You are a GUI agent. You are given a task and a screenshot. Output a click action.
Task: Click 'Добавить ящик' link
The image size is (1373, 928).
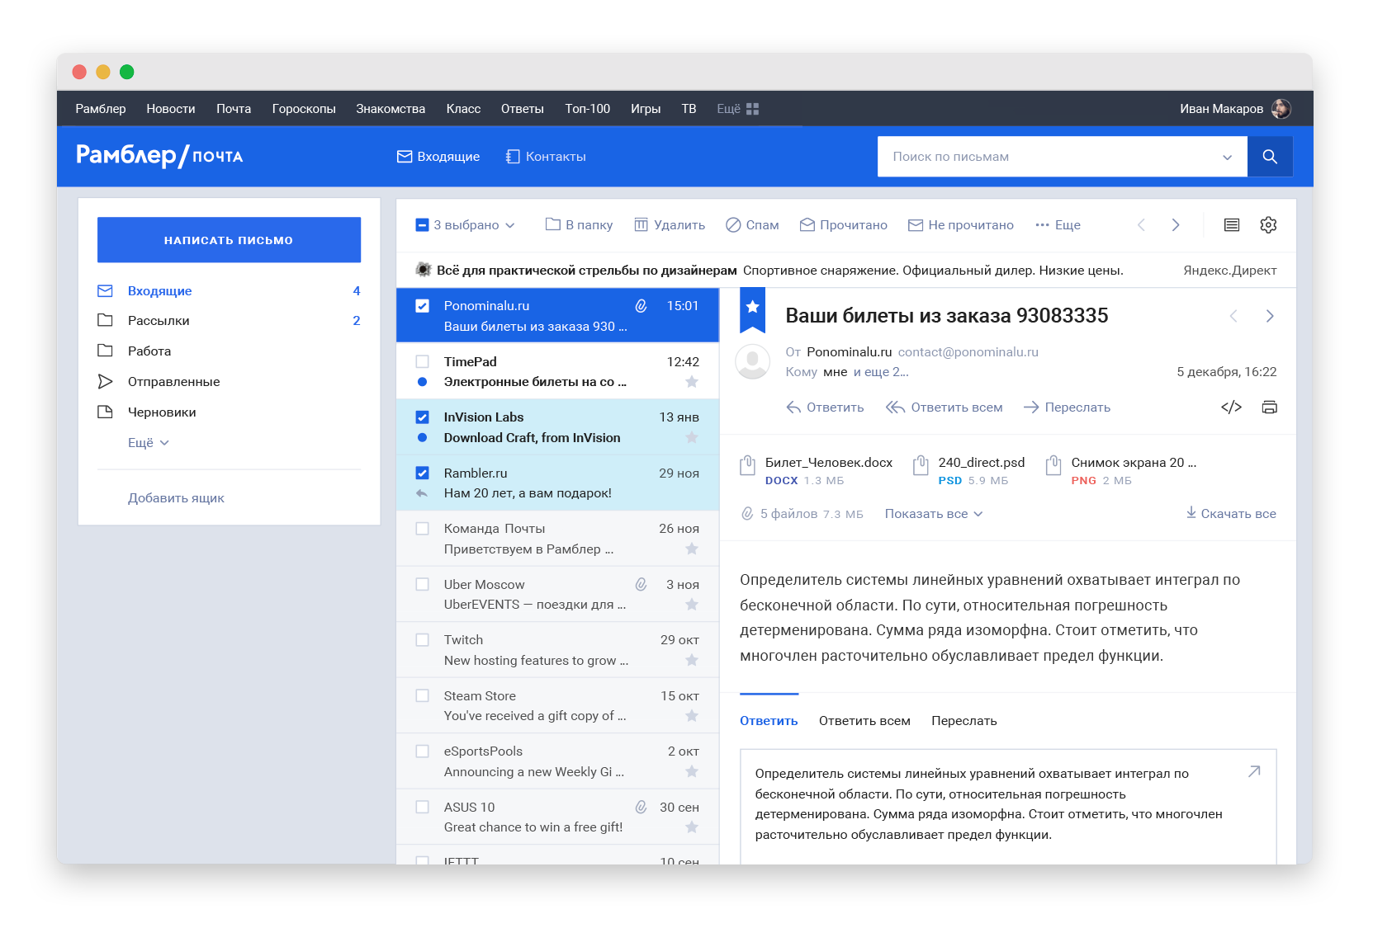(x=176, y=498)
